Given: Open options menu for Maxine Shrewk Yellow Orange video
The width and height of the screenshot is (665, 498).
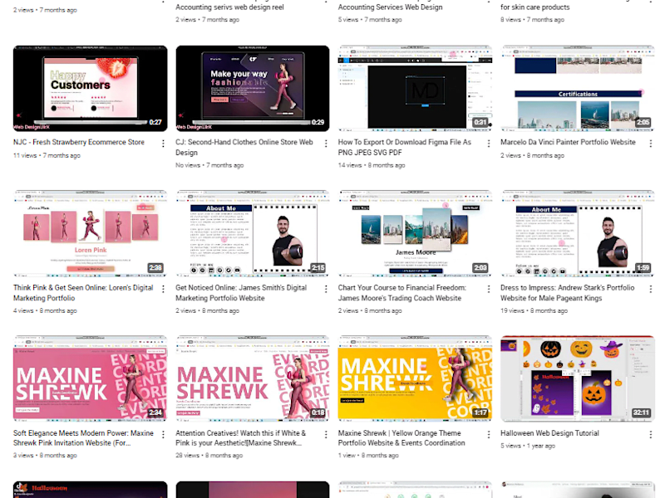Looking at the screenshot, I should [489, 434].
